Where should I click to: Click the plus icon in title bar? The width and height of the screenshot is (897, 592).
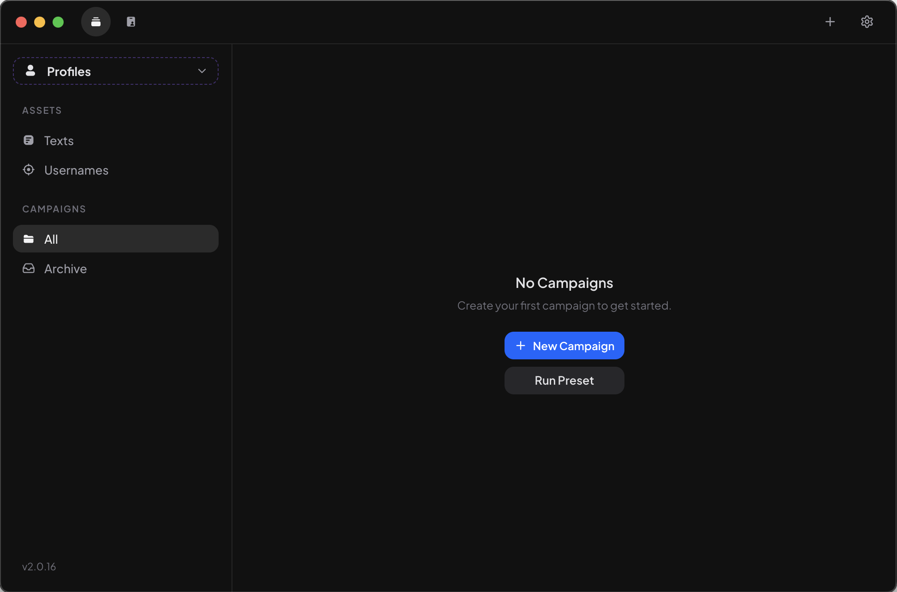(830, 22)
